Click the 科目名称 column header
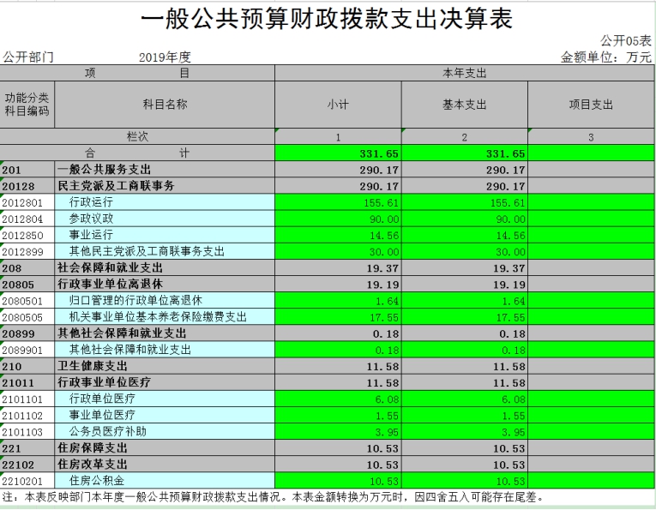Screen dimensions: 656x510 tap(165, 105)
